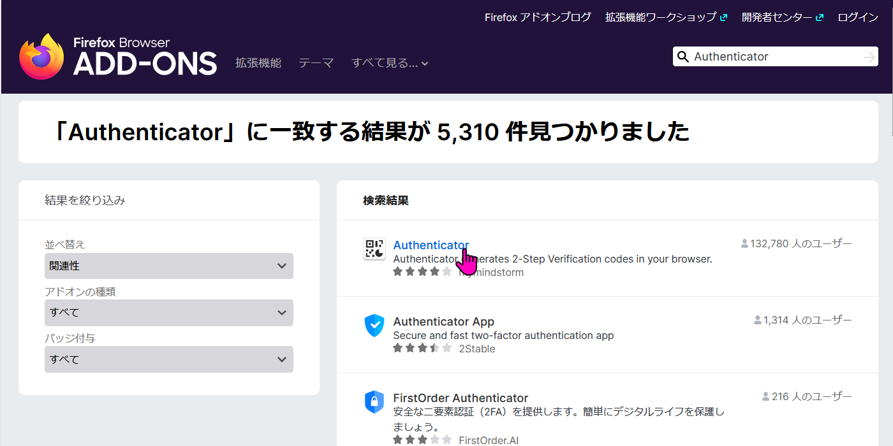Image resolution: width=893 pixels, height=446 pixels.
Task: Expand the すべて見る... menu
Action: pos(390,63)
